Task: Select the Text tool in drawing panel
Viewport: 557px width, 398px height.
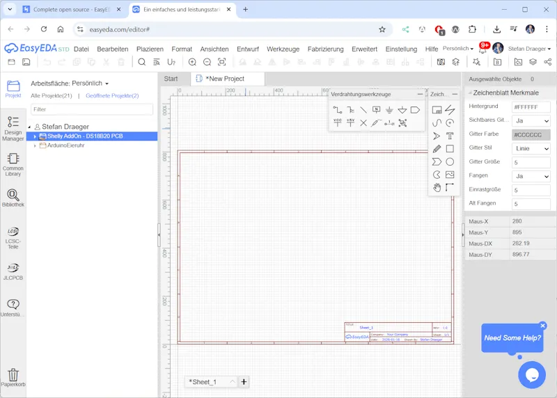Action: pos(450,136)
